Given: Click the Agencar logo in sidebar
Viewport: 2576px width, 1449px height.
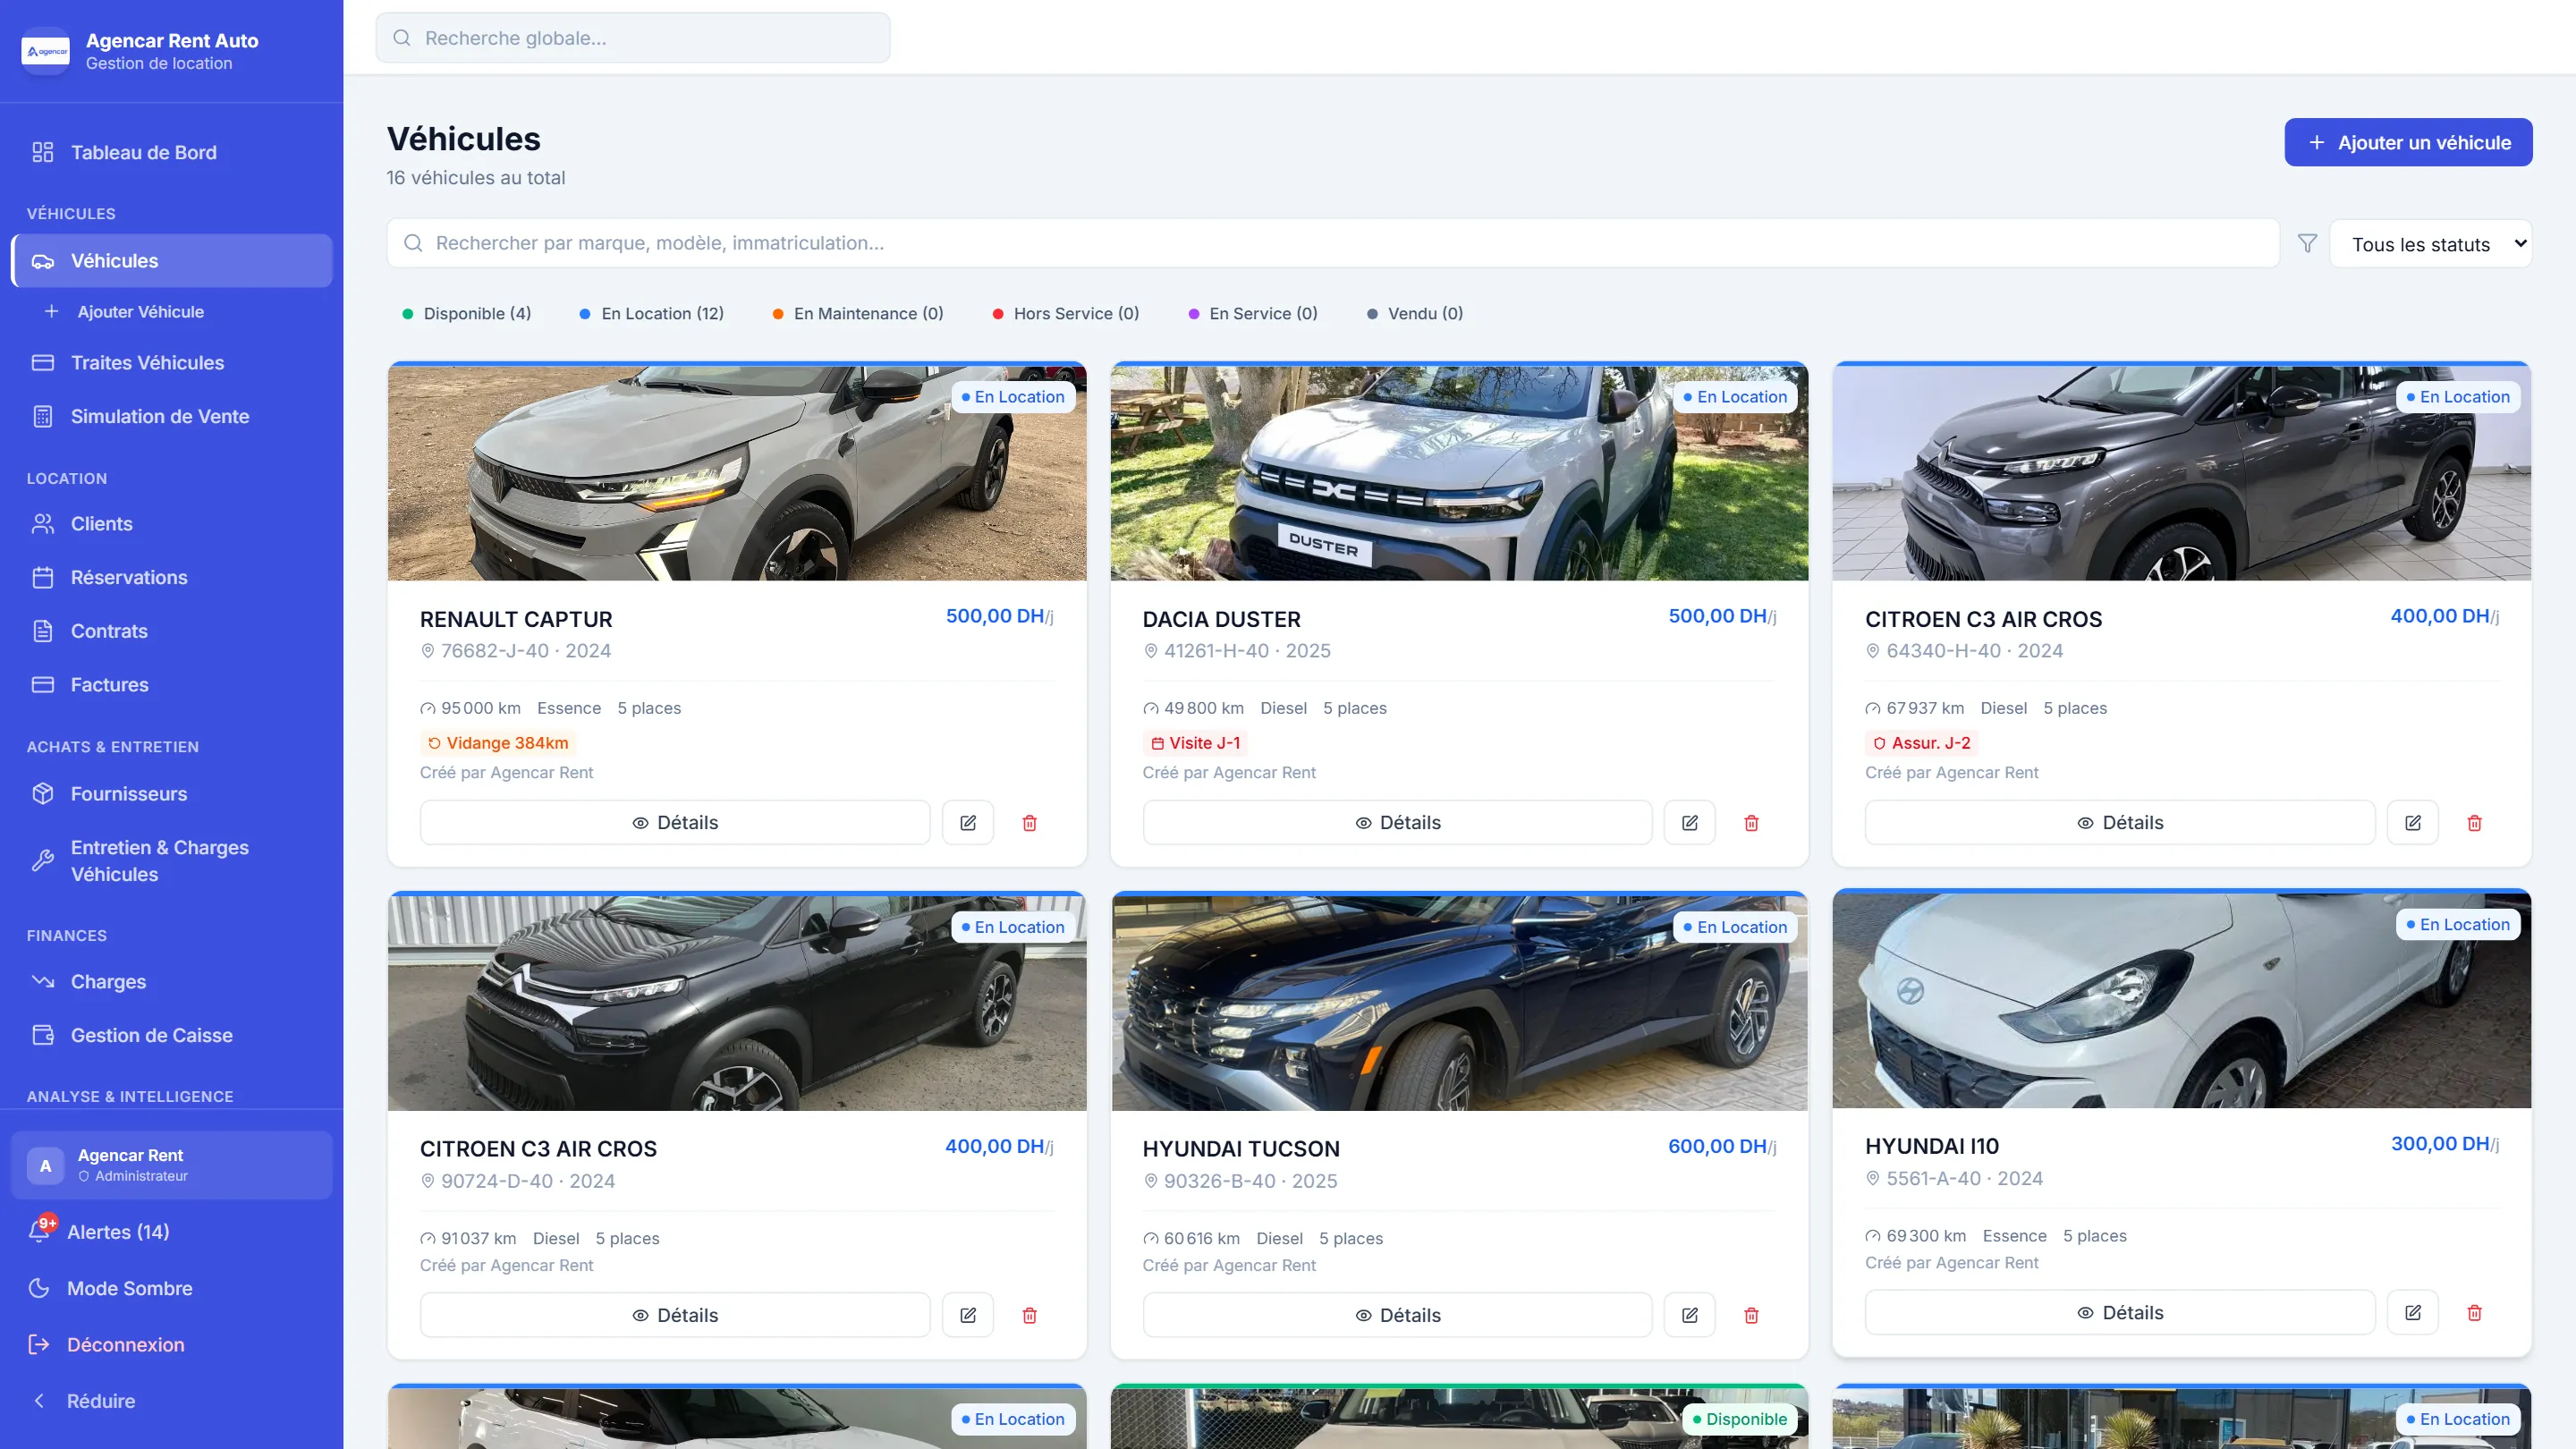Looking at the screenshot, I should coord(45,51).
